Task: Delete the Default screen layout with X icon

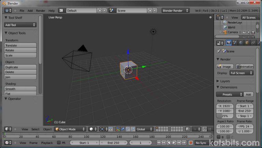Action: 104,11
